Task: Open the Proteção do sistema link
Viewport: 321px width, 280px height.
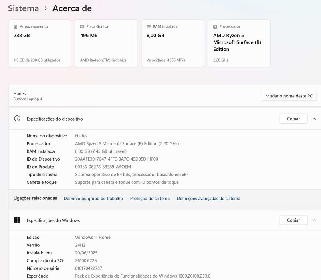Action: point(150,199)
